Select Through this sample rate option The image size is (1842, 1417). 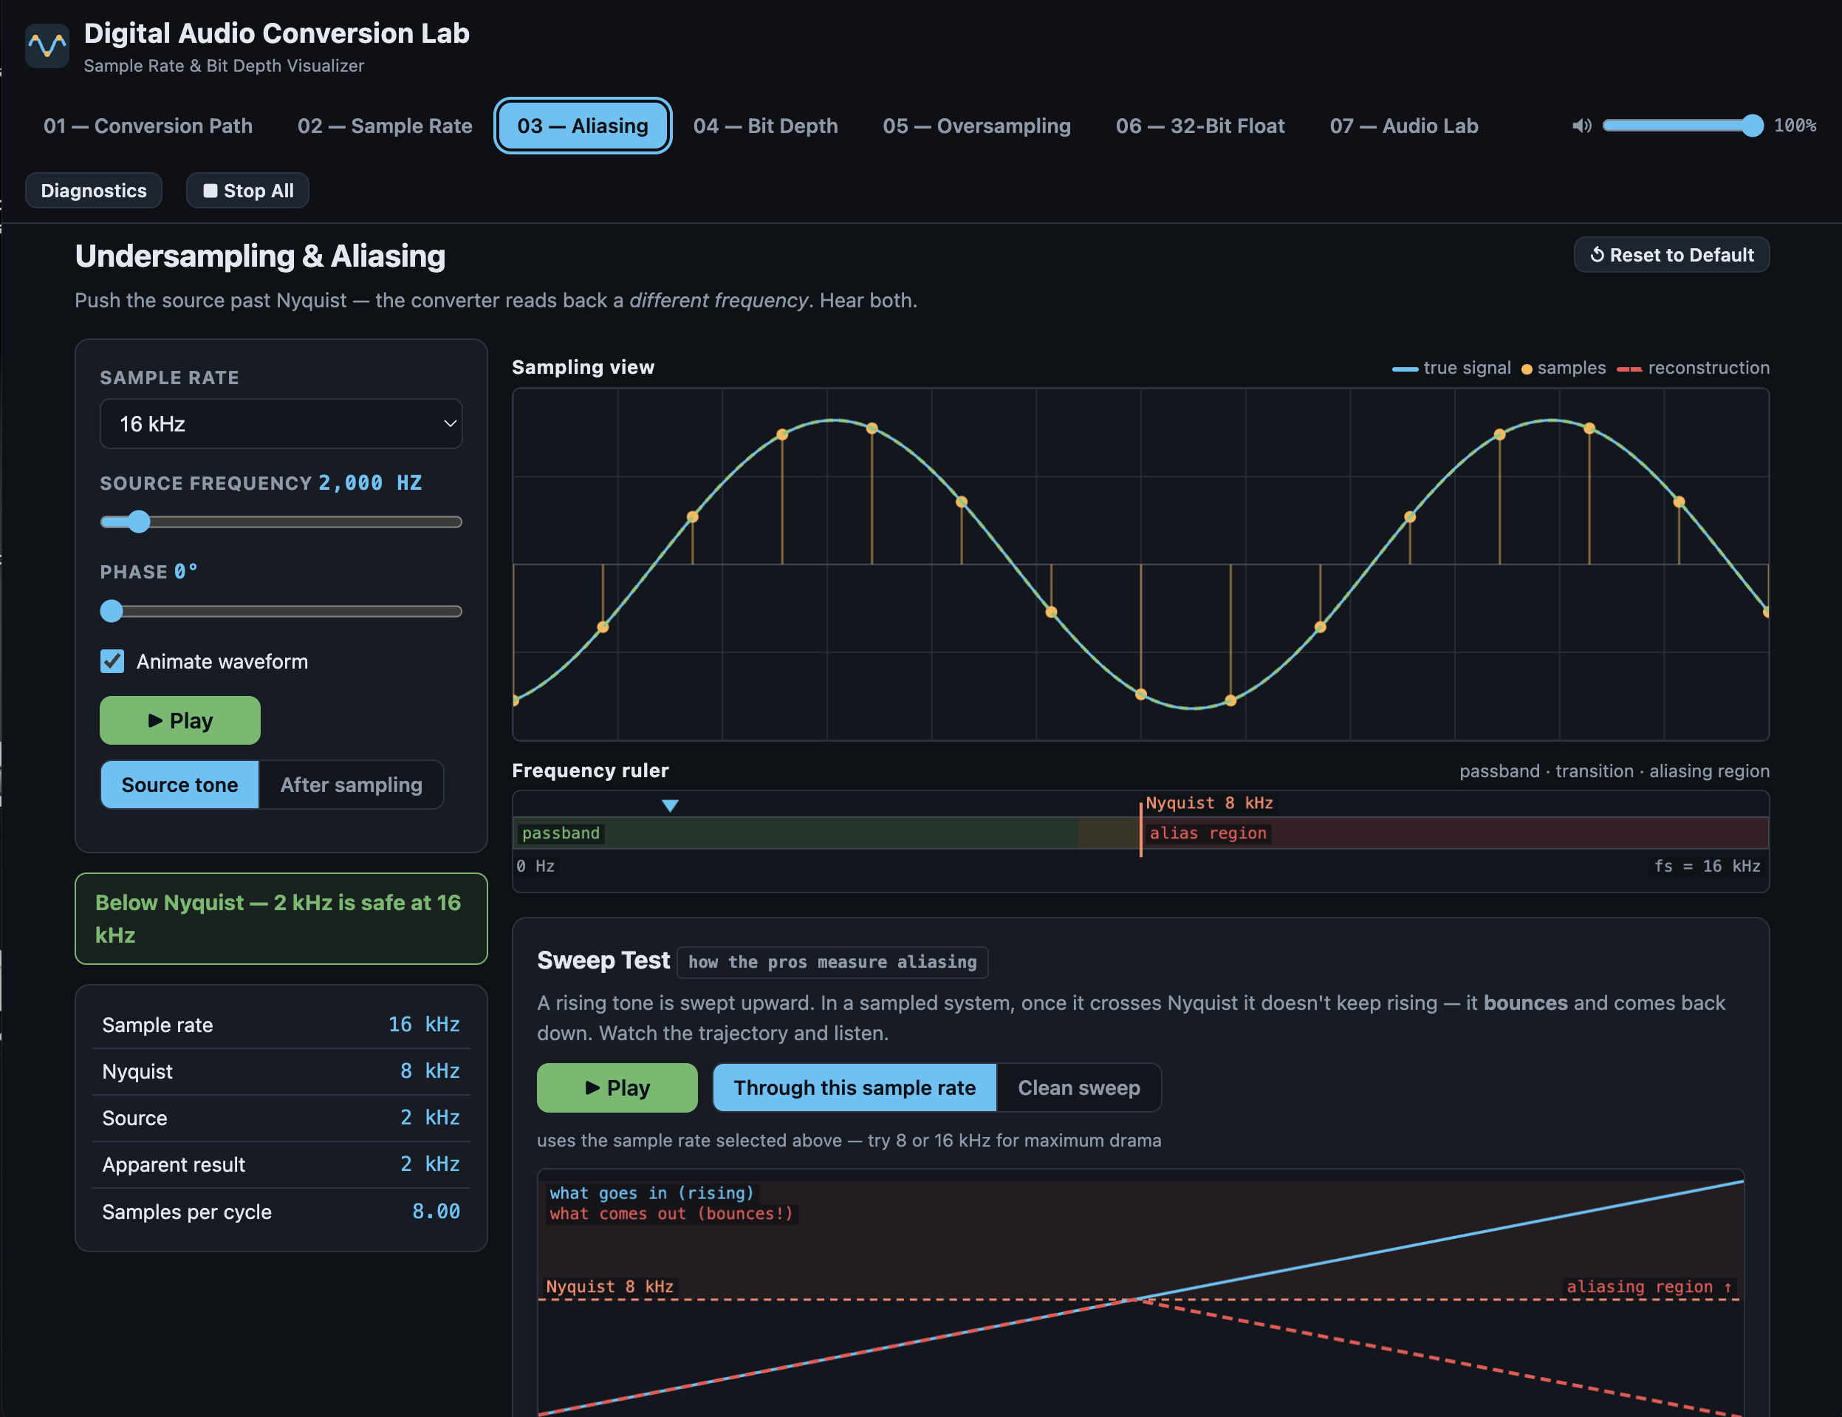pyautogui.click(x=854, y=1087)
